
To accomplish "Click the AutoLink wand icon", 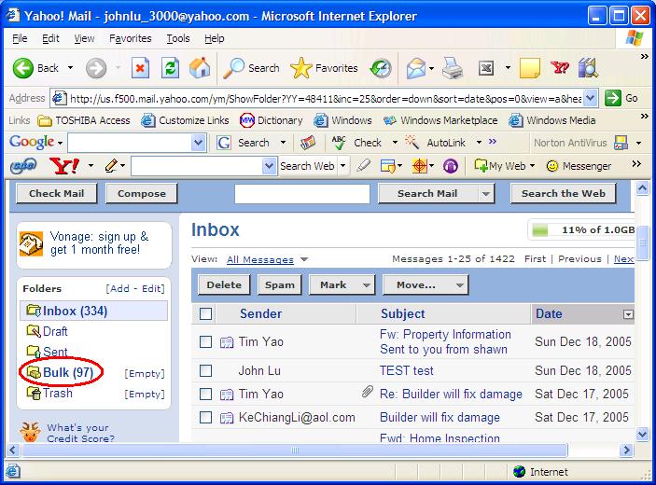I will point(412,142).
